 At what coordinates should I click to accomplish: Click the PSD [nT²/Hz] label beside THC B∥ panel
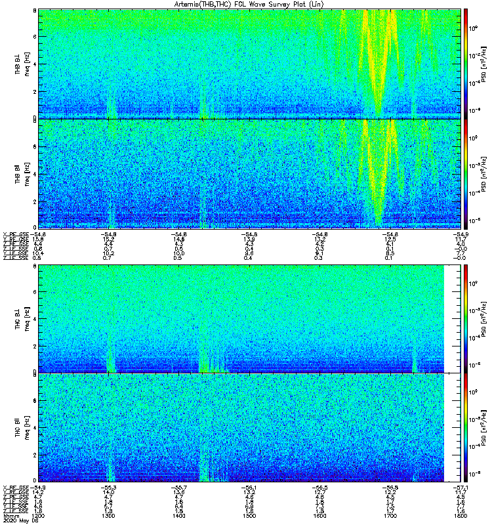point(484,428)
